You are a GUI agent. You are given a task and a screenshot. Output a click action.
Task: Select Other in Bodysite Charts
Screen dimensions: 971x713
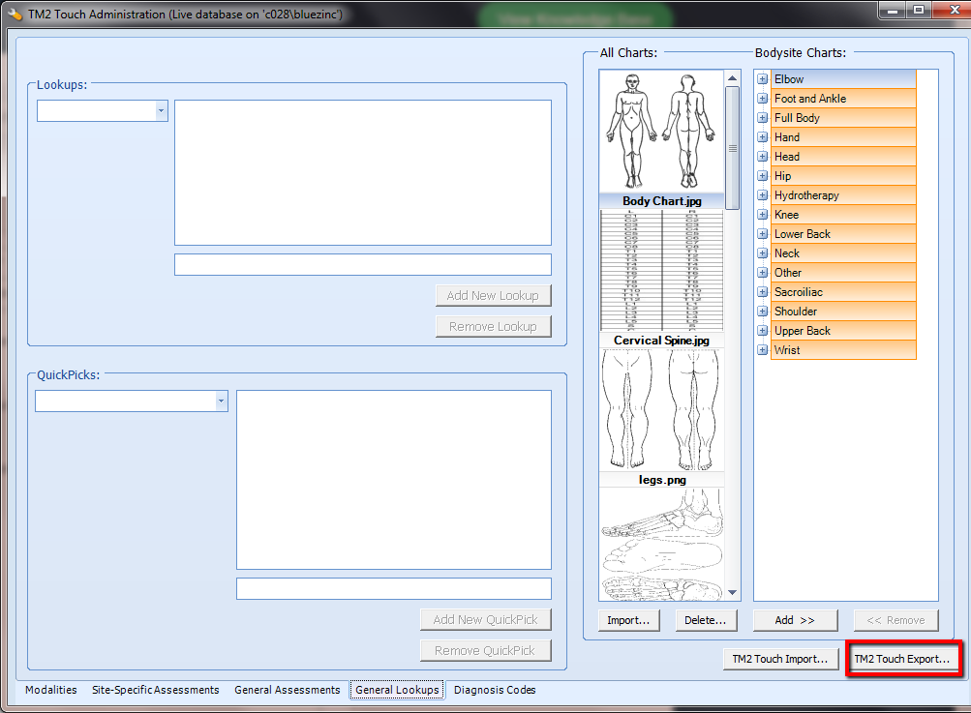843,272
